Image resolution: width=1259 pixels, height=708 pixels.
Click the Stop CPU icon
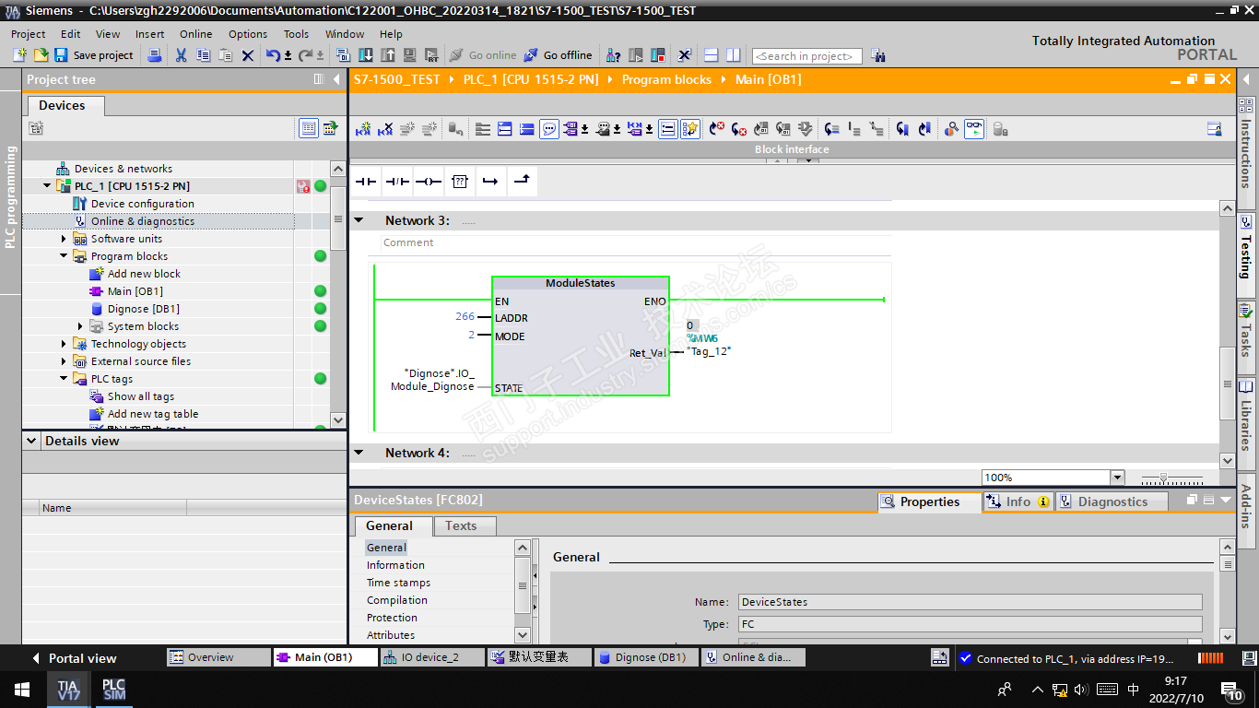[658, 55]
